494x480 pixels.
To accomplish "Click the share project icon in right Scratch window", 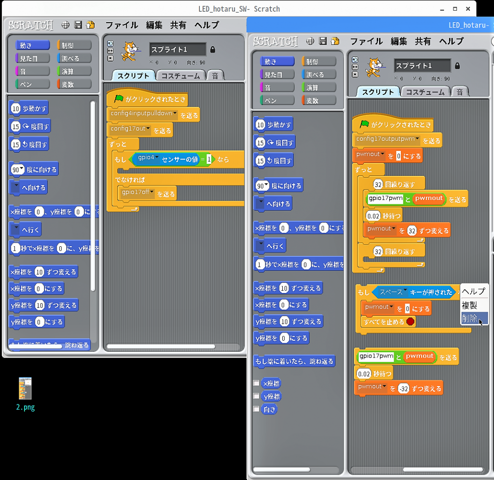I will pyautogui.click(x=335, y=41).
